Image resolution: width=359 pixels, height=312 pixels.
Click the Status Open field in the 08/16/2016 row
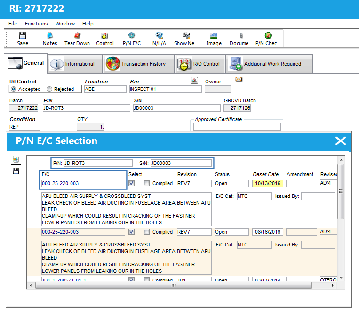[231, 232]
